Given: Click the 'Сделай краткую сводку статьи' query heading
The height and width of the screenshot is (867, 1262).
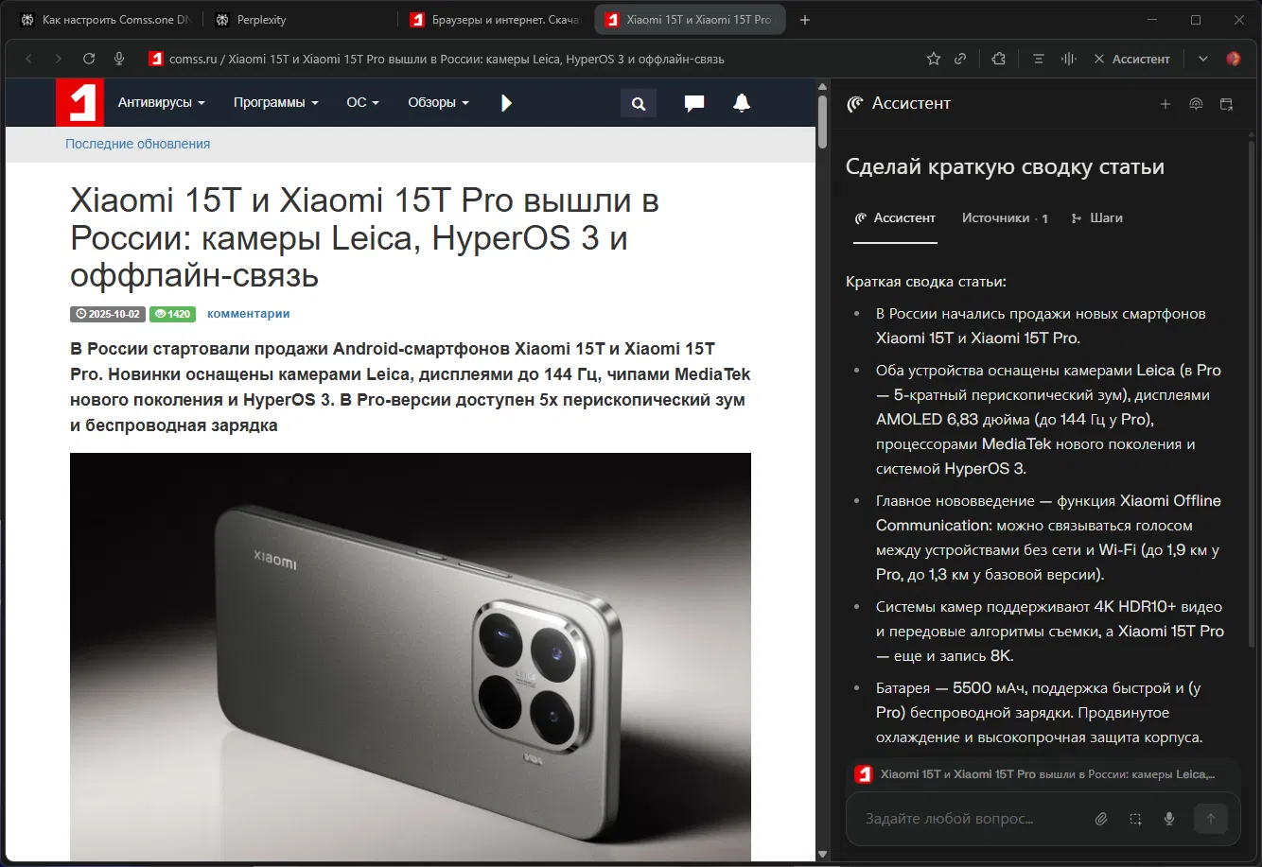Looking at the screenshot, I should 1005,167.
